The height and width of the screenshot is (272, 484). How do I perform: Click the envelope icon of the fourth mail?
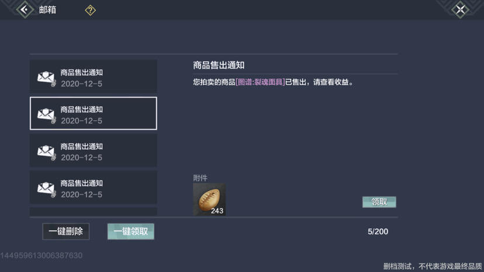(x=47, y=189)
